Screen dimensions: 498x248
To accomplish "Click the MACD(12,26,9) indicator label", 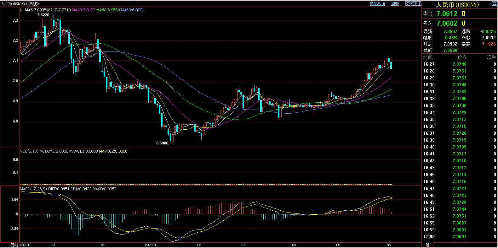I will 33,189.
